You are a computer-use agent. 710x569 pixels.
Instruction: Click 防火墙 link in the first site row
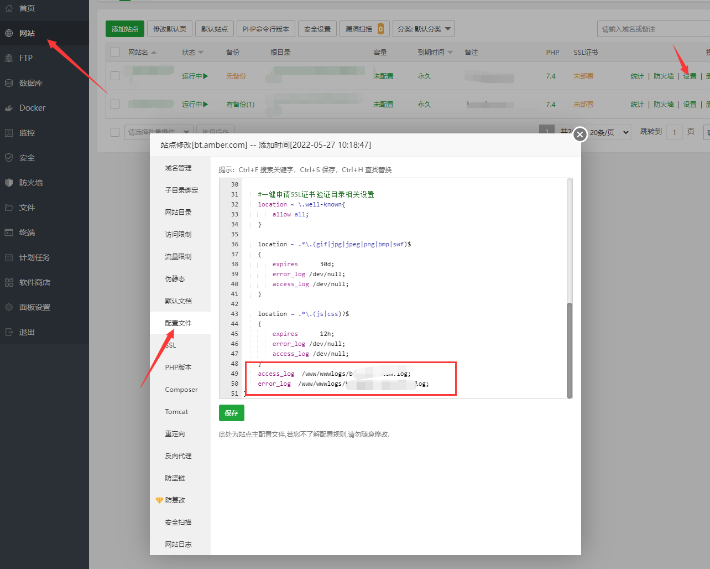pos(664,76)
